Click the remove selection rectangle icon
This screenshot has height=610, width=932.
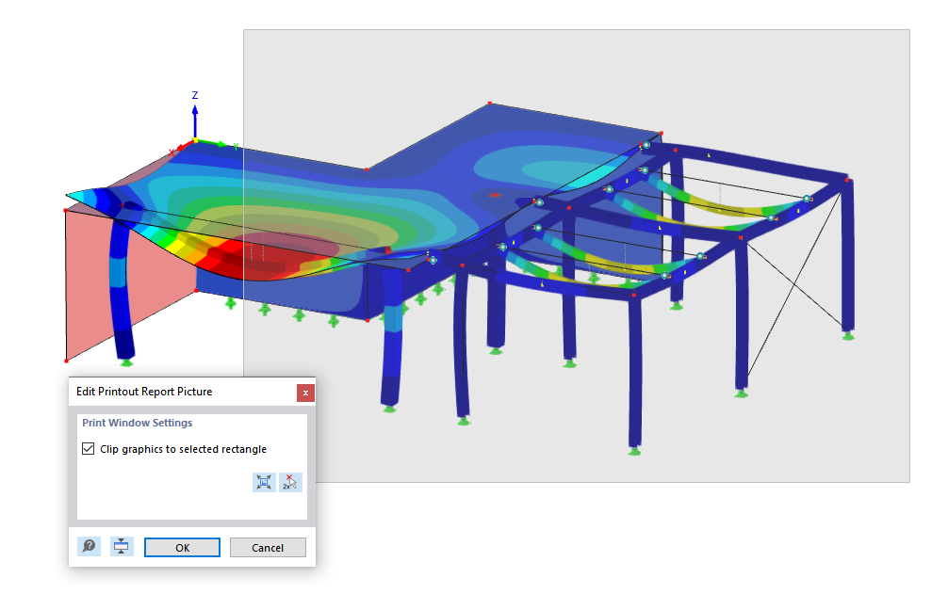(288, 482)
